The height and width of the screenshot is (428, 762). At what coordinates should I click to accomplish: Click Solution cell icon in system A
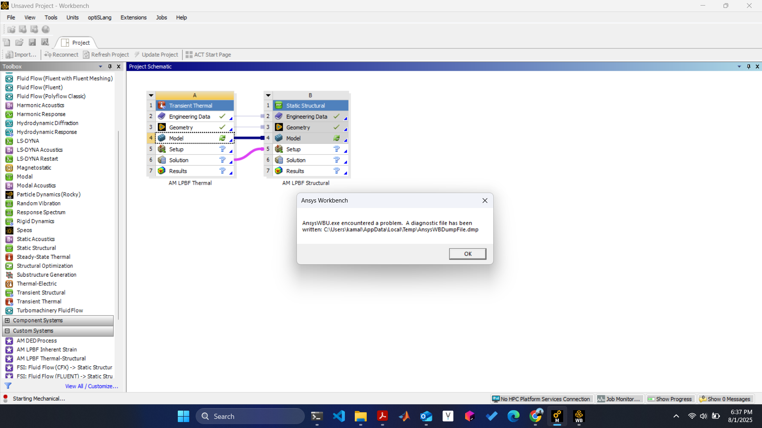pos(162,160)
